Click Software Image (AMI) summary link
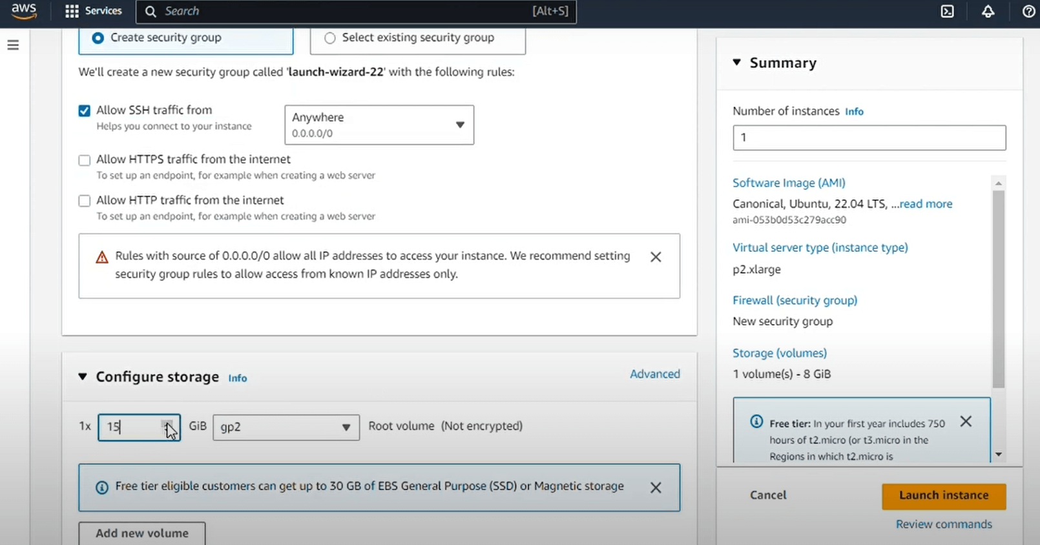This screenshot has width=1040, height=545. [789, 183]
